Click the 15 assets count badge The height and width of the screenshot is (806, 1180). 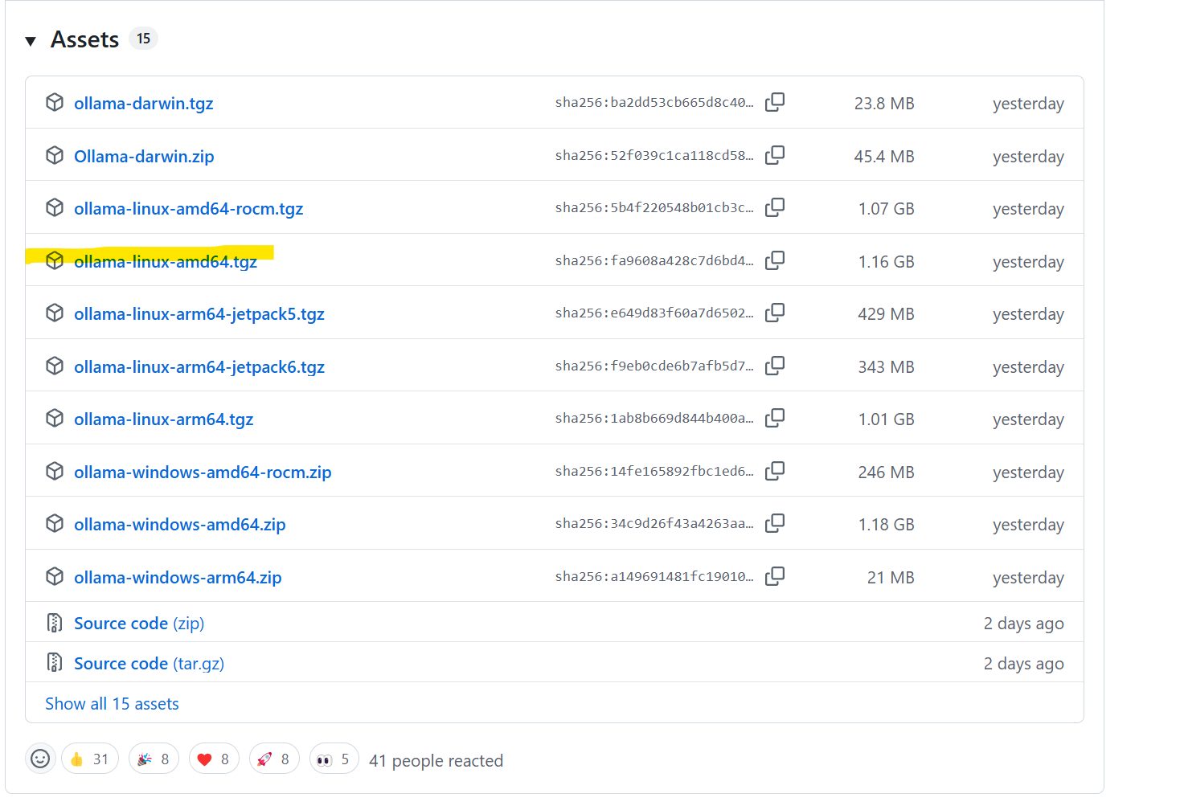[x=143, y=39]
